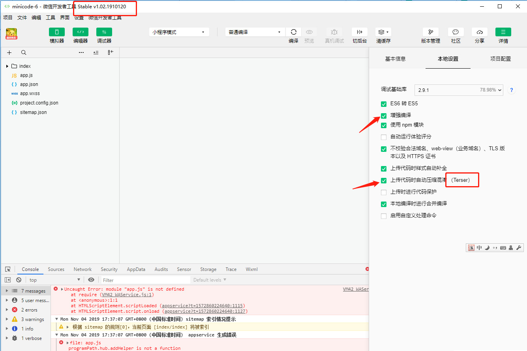The width and height of the screenshot is (527, 351).
Task: Open the Wxml tab
Action: click(x=251, y=269)
